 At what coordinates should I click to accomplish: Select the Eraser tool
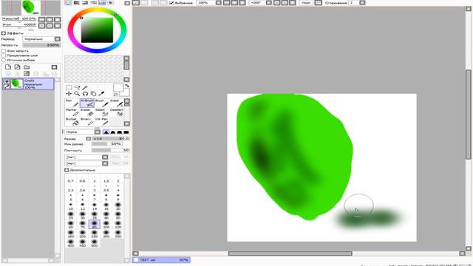87,112
